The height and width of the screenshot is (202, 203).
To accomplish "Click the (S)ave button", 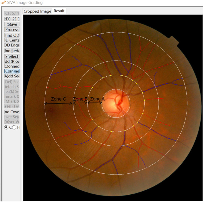I will (x=12, y=24).
